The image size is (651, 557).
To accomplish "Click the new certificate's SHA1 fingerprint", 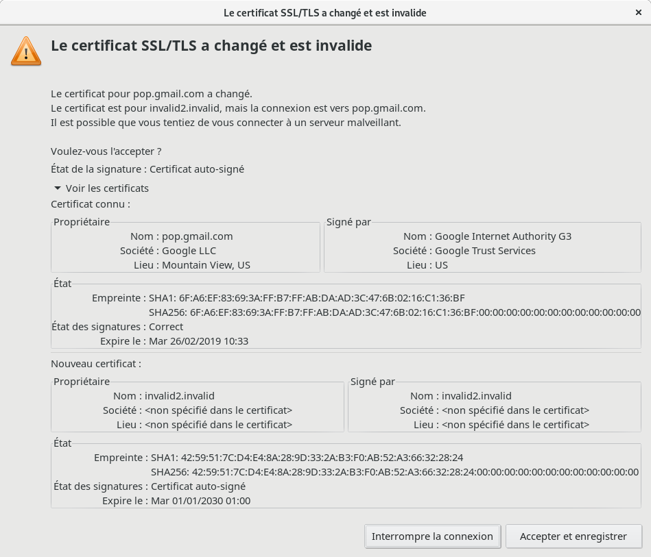I will [307, 457].
